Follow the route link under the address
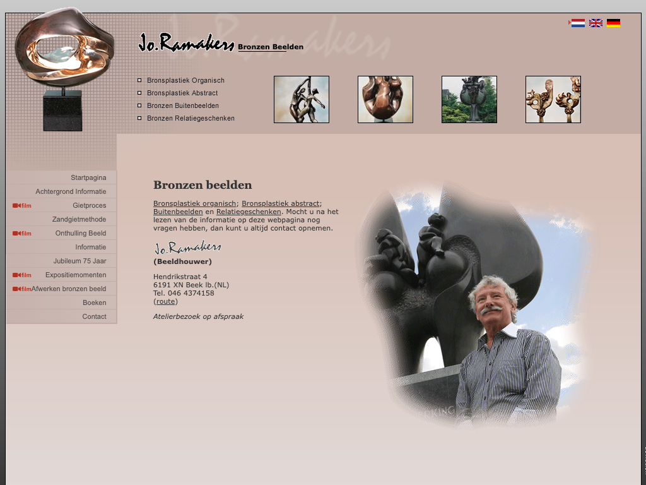646x485 pixels. pos(166,302)
